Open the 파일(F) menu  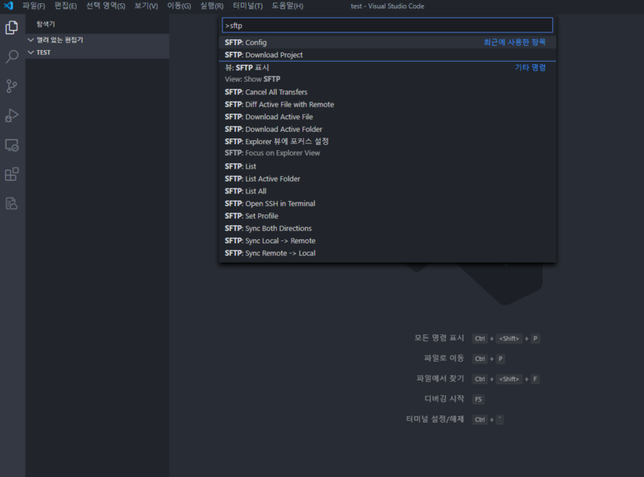tap(33, 6)
